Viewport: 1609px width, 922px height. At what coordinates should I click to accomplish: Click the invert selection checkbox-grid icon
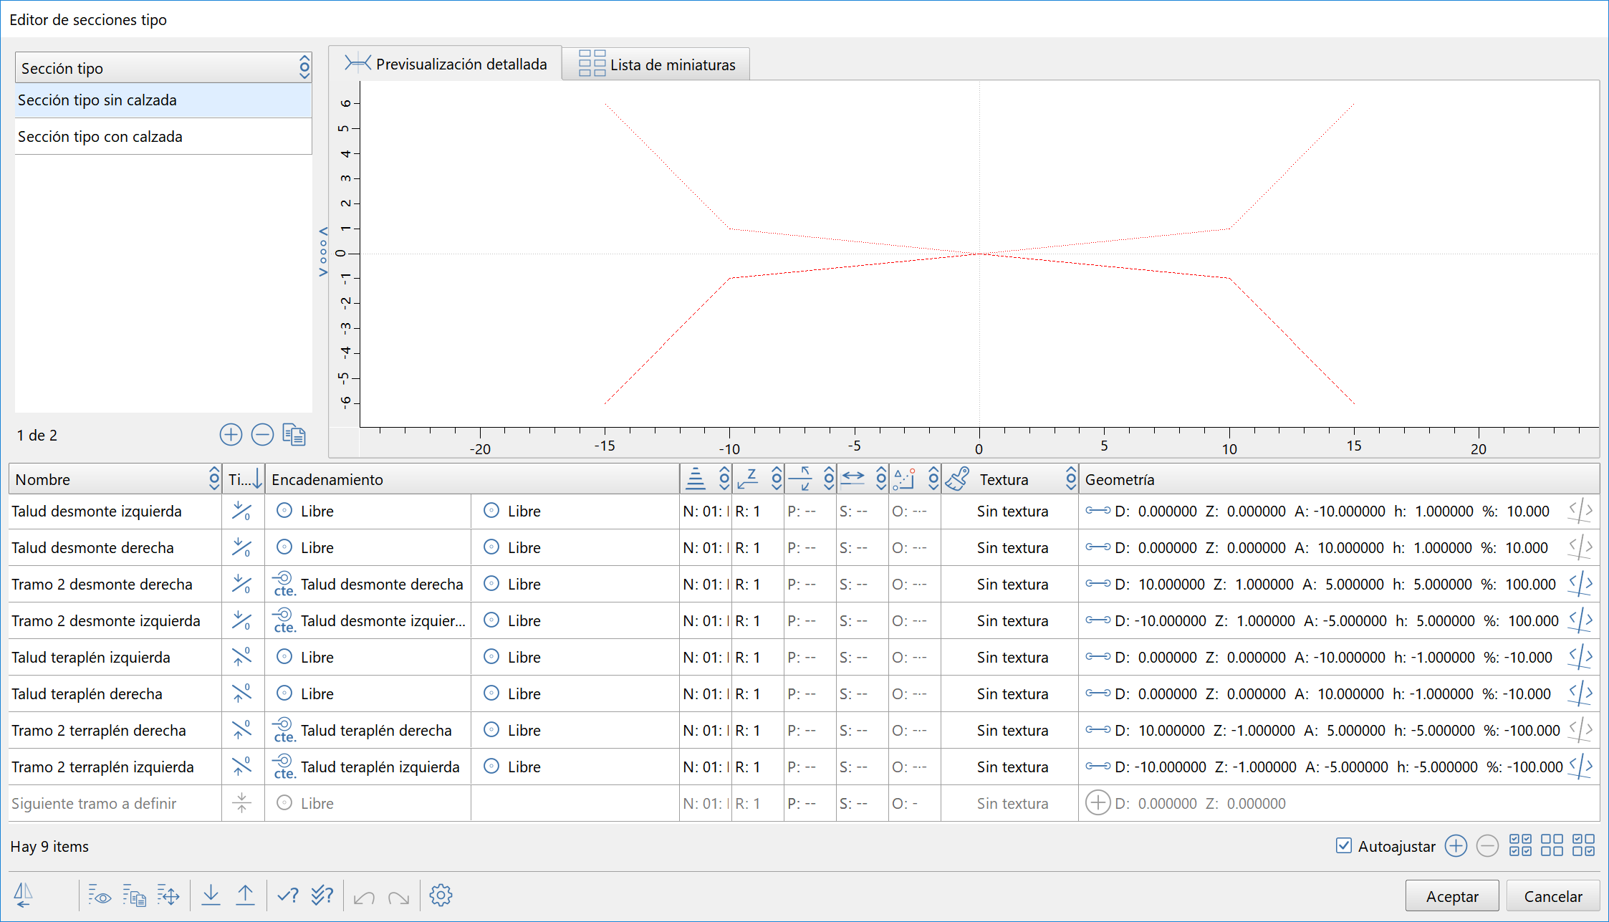click(1583, 845)
